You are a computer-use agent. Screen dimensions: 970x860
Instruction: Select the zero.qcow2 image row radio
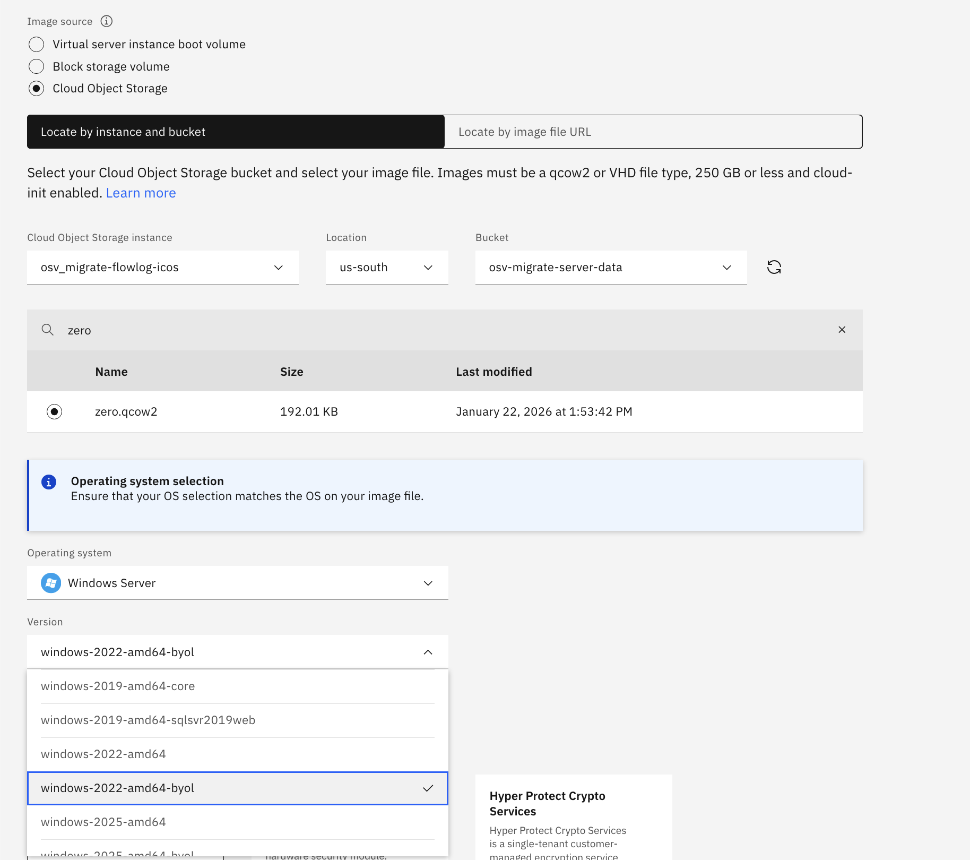coord(54,411)
